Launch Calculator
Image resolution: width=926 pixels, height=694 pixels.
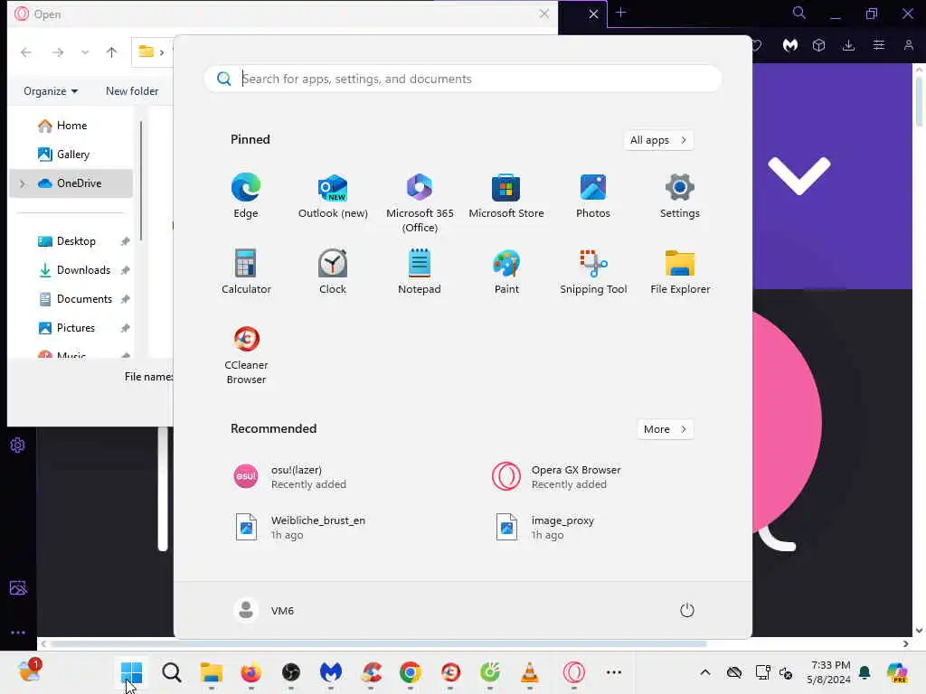click(x=246, y=271)
